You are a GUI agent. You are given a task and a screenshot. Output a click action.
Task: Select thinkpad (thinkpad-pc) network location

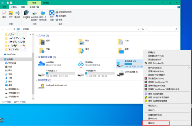(x=53, y=86)
